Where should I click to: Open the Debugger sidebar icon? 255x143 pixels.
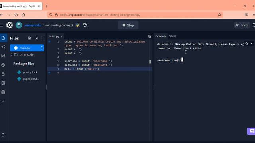pos(3,56)
